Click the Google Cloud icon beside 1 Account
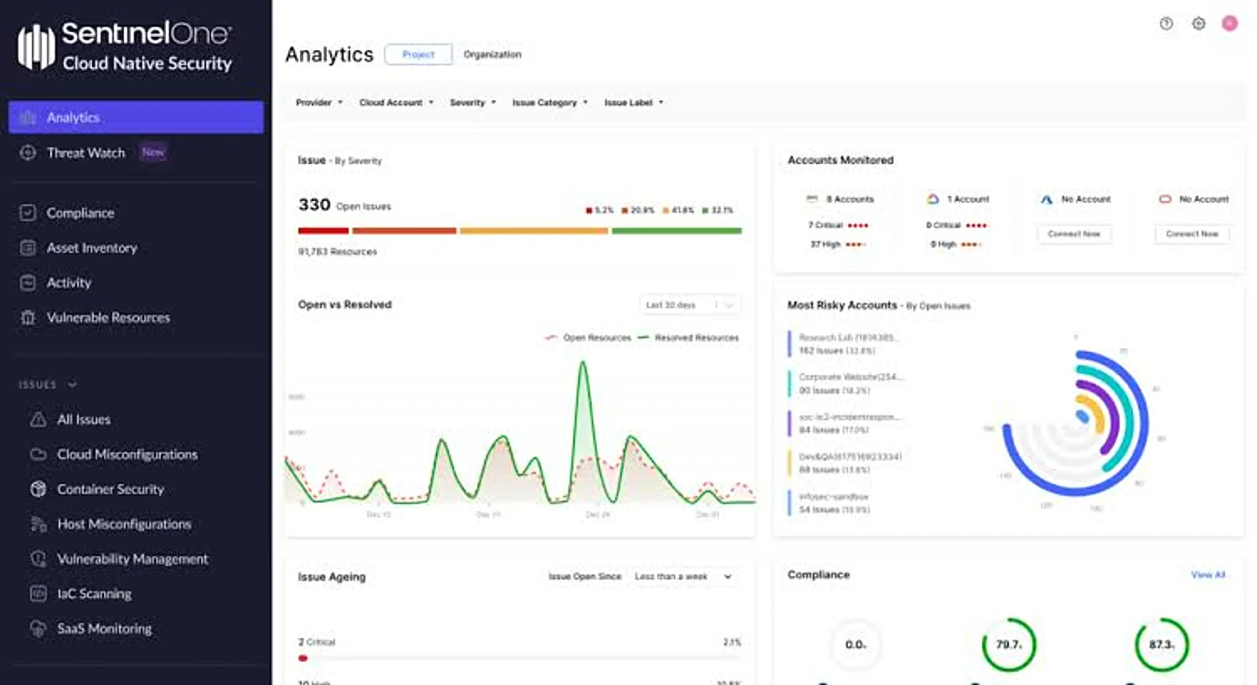This screenshot has width=1257, height=685. pyautogui.click(x=933, y=199)
